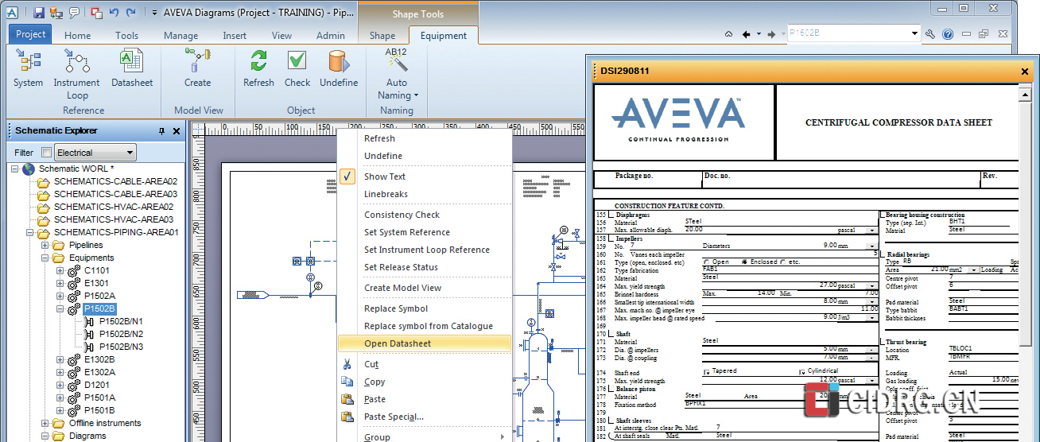Image resolution: width=1040 pixels, height=442 pixels.
Task: Toggle the Tapered shaft end checkbox
Action: (706, 371)
